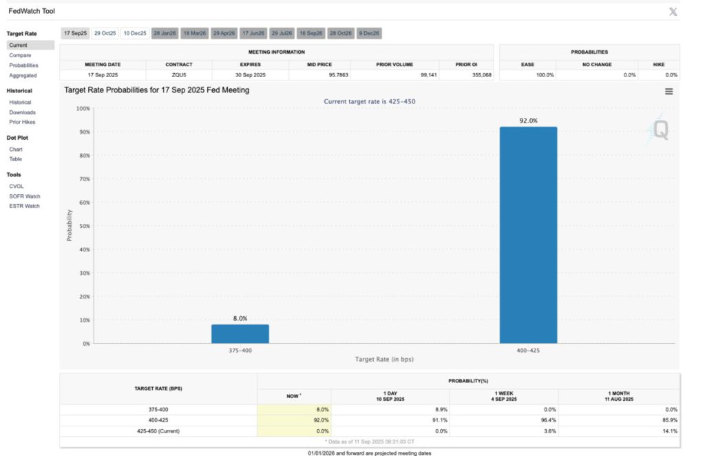Switch to the 29 Oct25 meeting tab
This screenshot has width=705, height=456.
click(105, 33)
